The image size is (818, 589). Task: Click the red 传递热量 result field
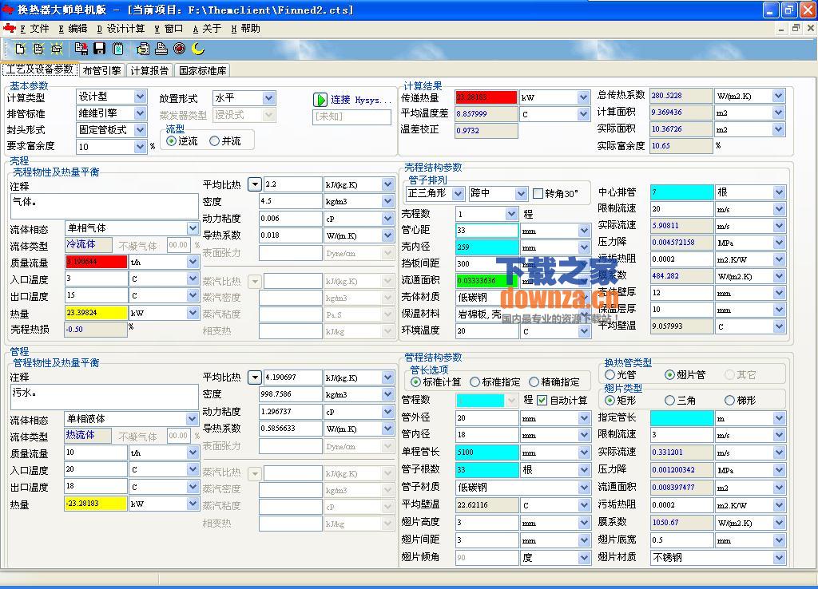486,97
